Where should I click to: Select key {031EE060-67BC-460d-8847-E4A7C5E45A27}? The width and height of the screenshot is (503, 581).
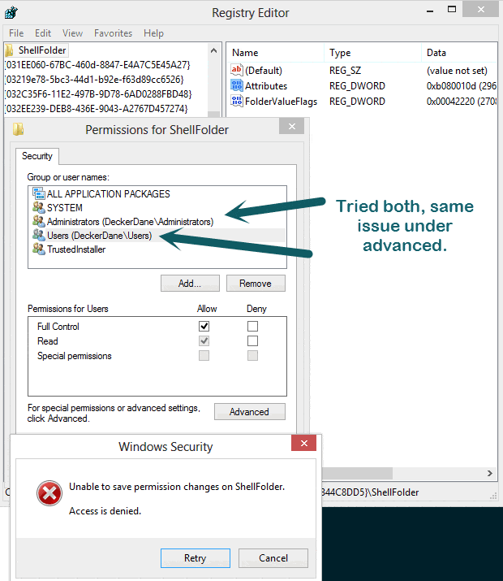[97, 65]
